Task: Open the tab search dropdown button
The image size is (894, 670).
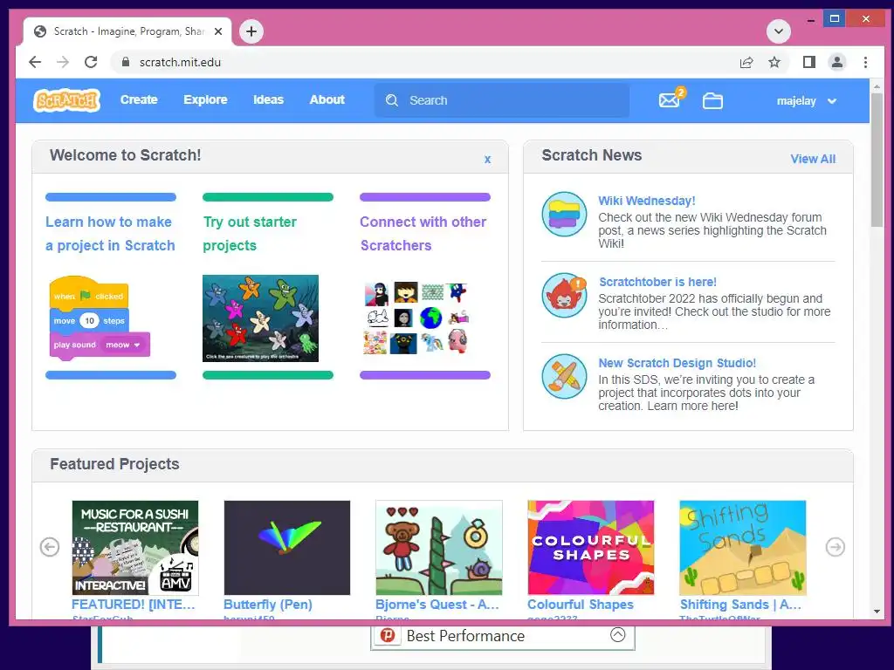Action: point(778,31)
